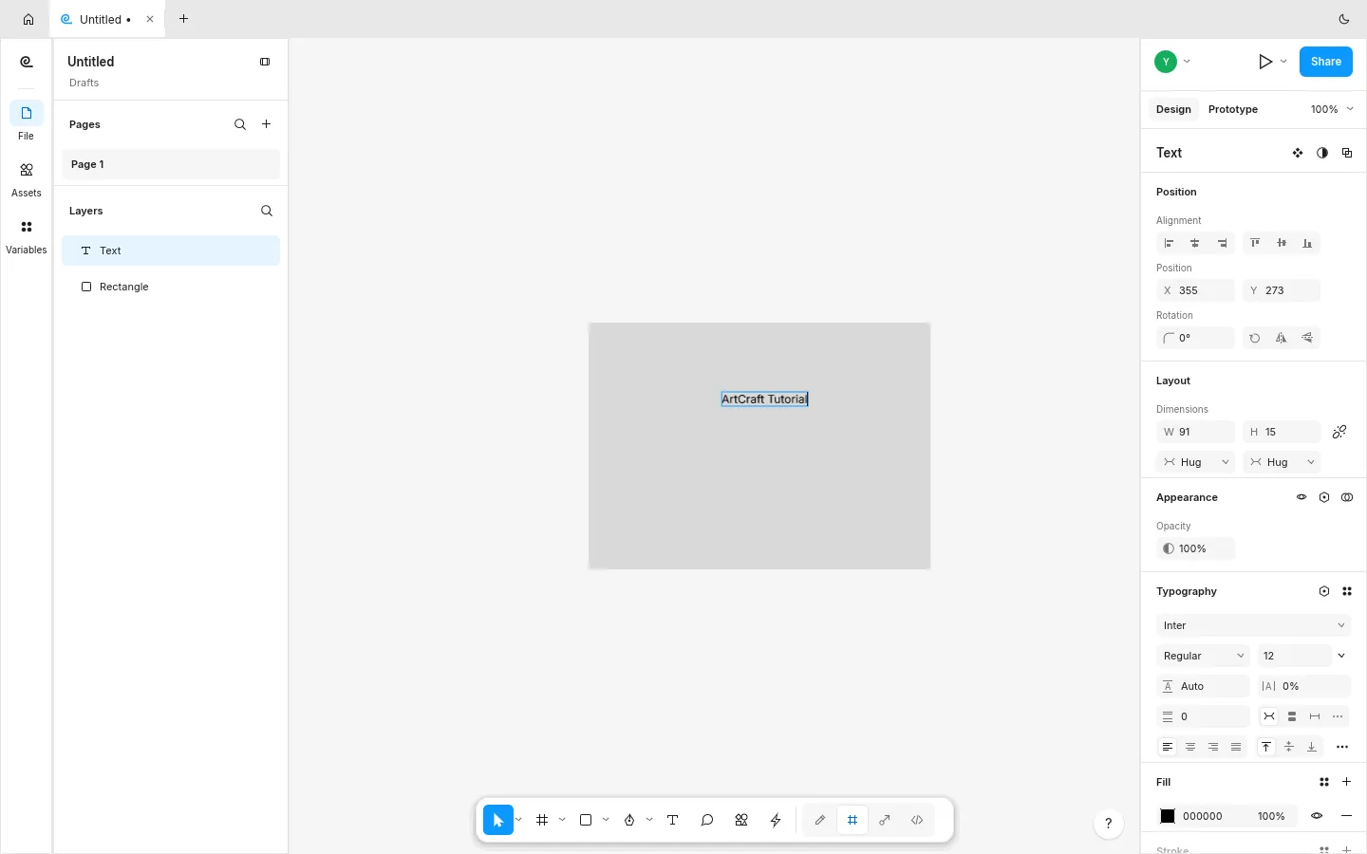Select the Comment tool in bottom toolbar
Screen dimensions: 1367x854
(707, 820)
